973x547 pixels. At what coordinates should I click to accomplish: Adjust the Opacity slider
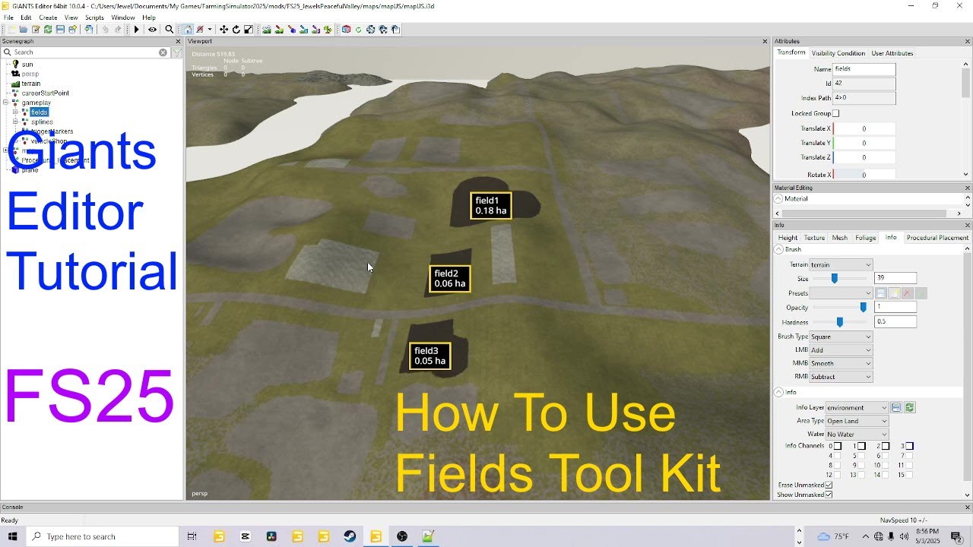(x=863, y=307)
